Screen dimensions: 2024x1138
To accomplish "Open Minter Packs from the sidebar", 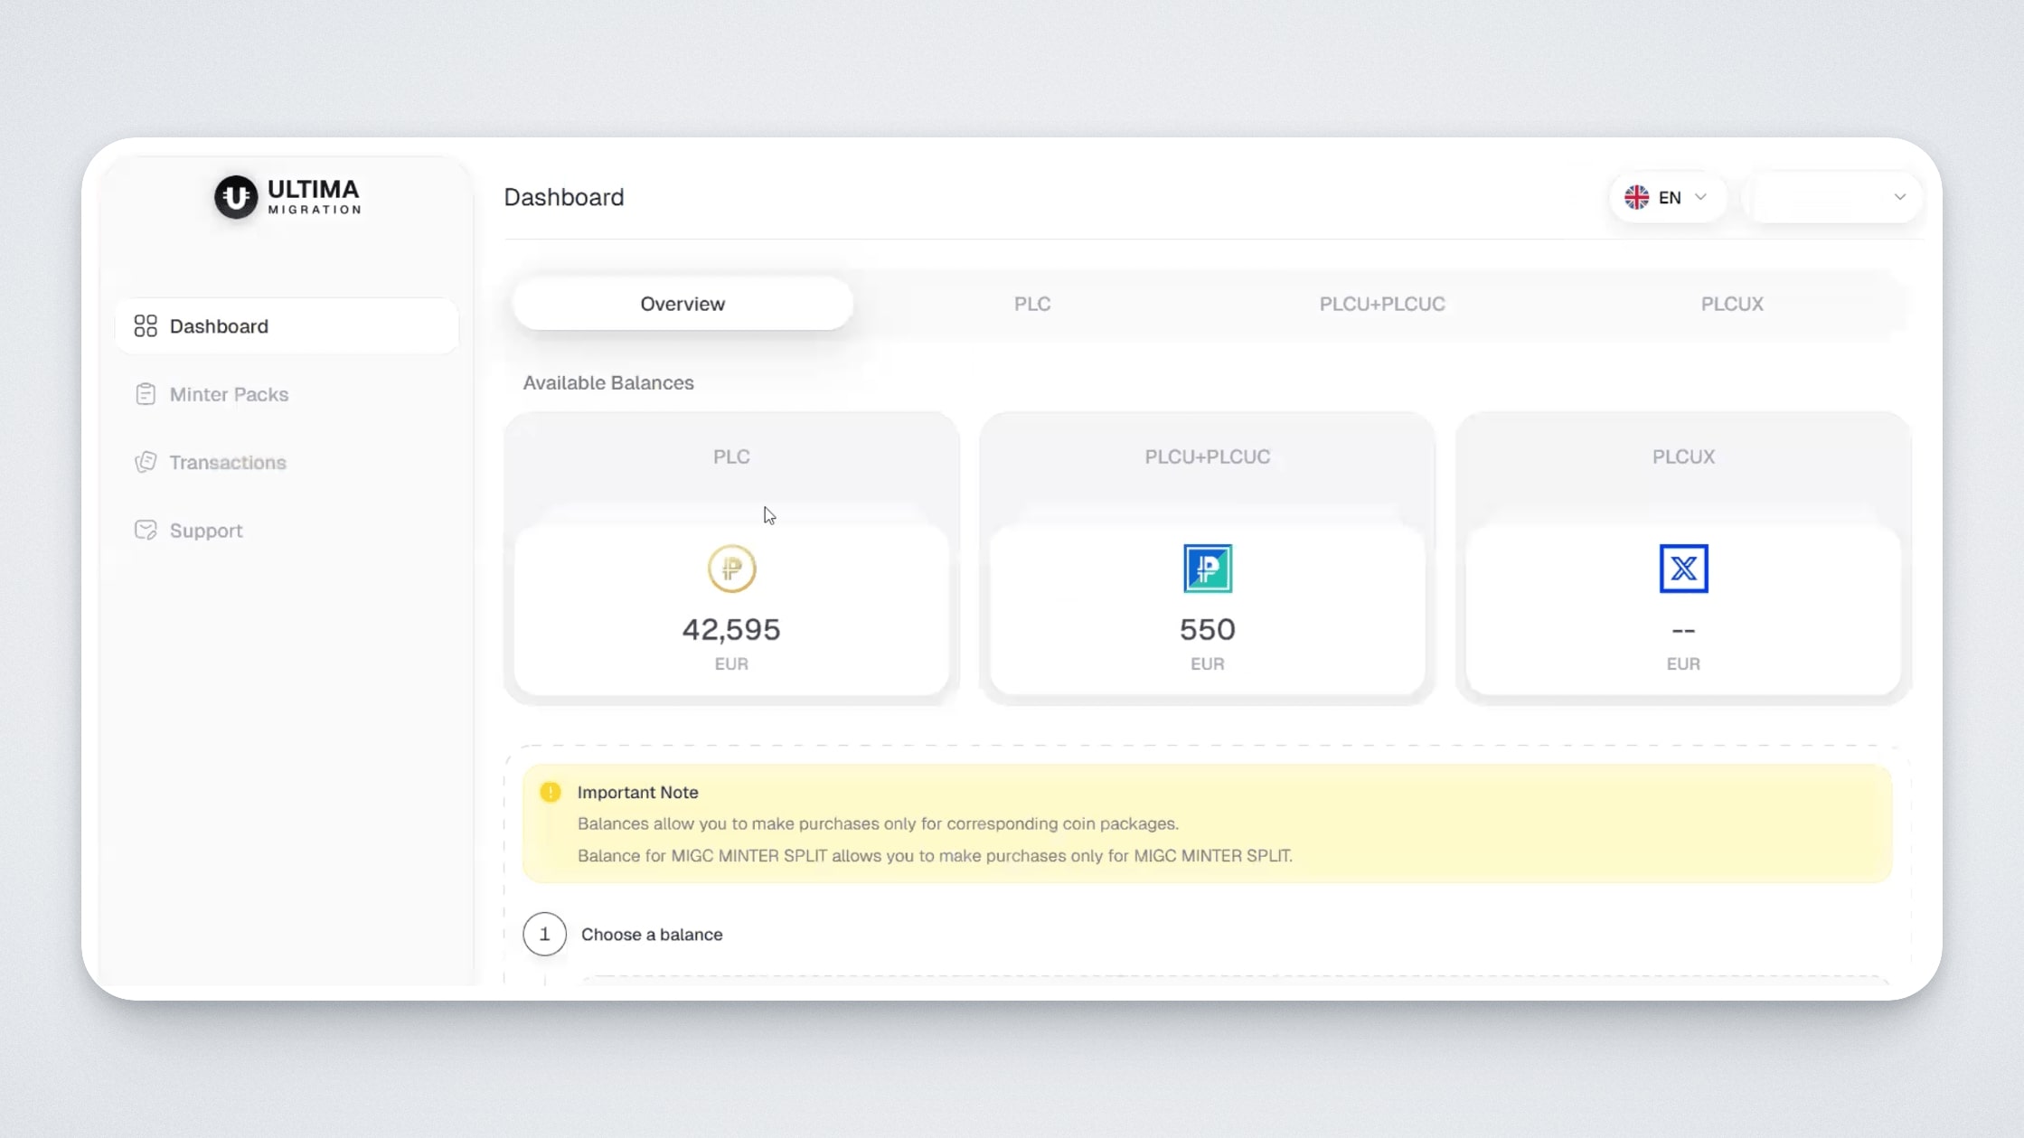I will [229, 394].
